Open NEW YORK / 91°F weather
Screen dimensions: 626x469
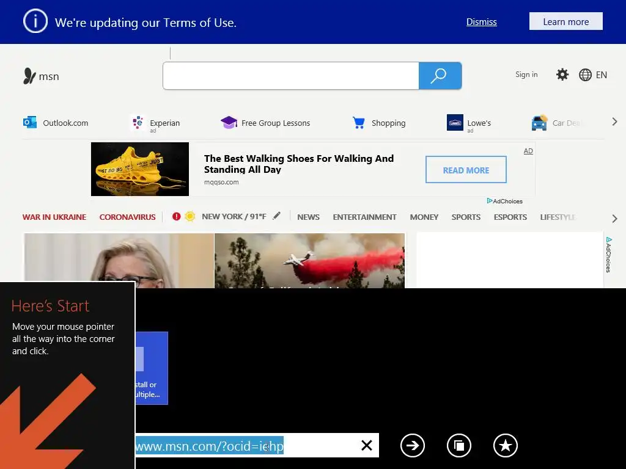coord(234,217)
